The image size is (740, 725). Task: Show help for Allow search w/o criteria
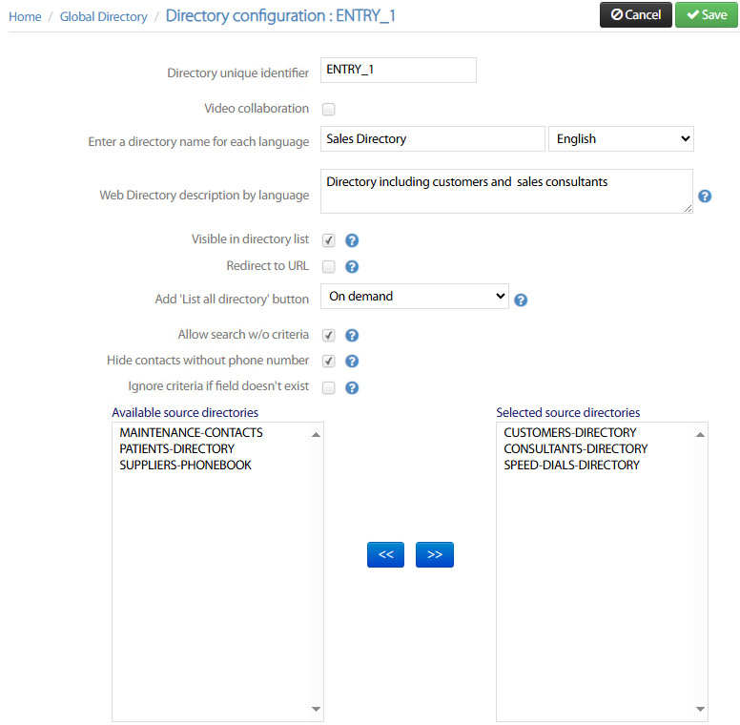click(x=352, y=336)
